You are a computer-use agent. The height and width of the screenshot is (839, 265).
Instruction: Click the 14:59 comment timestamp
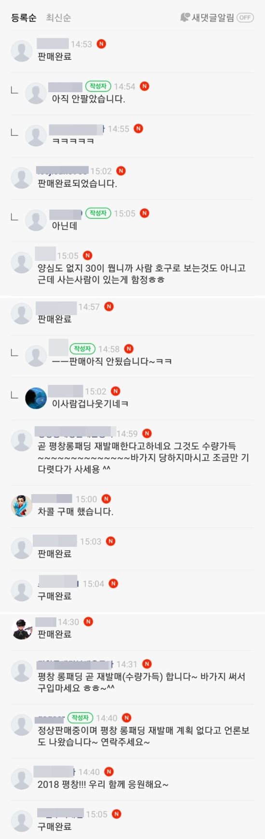pos(127,434)
